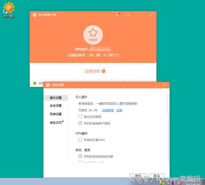
Task: Click the PP04T device ID text
Action: [93, 49]
